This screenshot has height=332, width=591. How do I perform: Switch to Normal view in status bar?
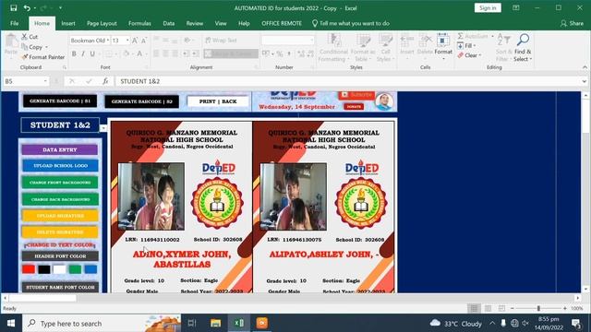point(474,308)
